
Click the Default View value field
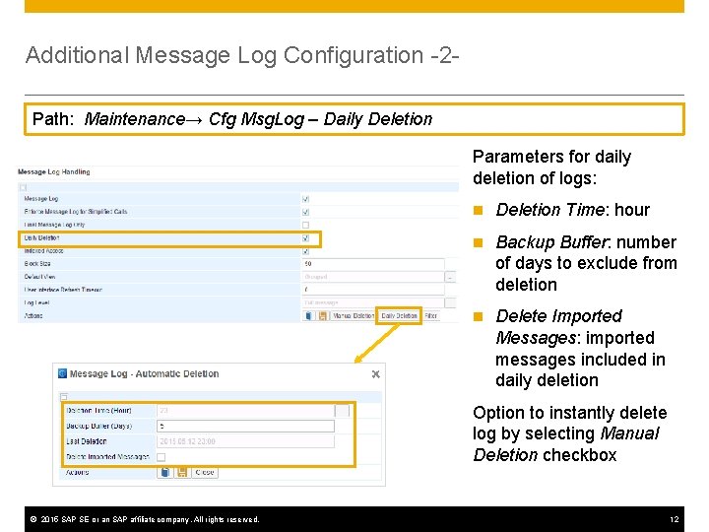(x=373, y=277)
